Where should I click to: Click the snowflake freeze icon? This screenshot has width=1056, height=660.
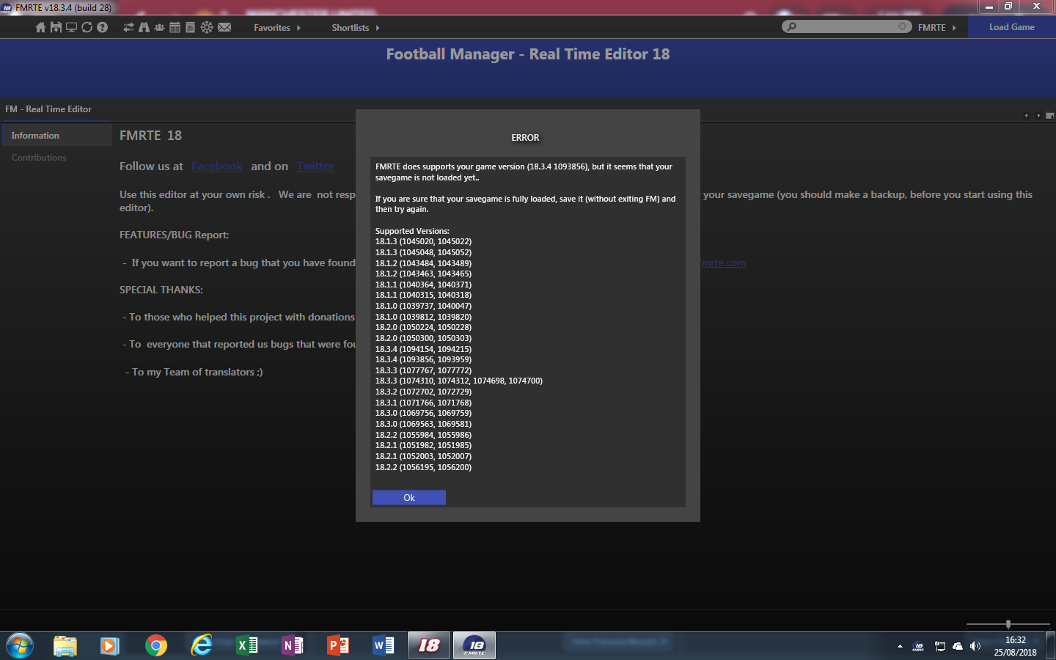[x=206, y=27]
